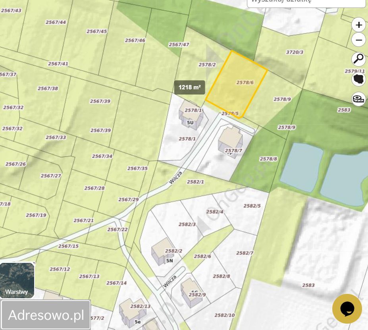Select parcel 2582/2 label
This screenshot has height=330, width=368.
[173, 251]
